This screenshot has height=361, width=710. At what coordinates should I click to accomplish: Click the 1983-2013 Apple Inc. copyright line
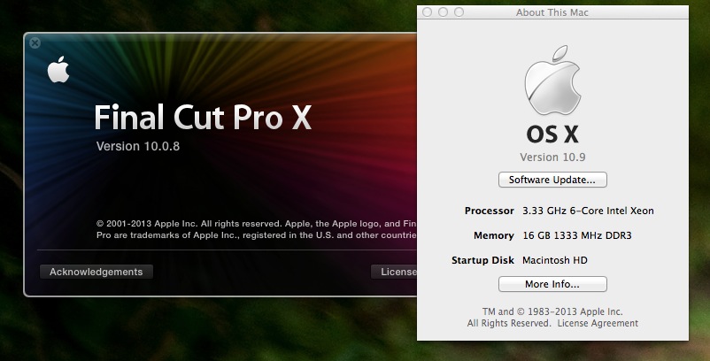pos(552,311)
